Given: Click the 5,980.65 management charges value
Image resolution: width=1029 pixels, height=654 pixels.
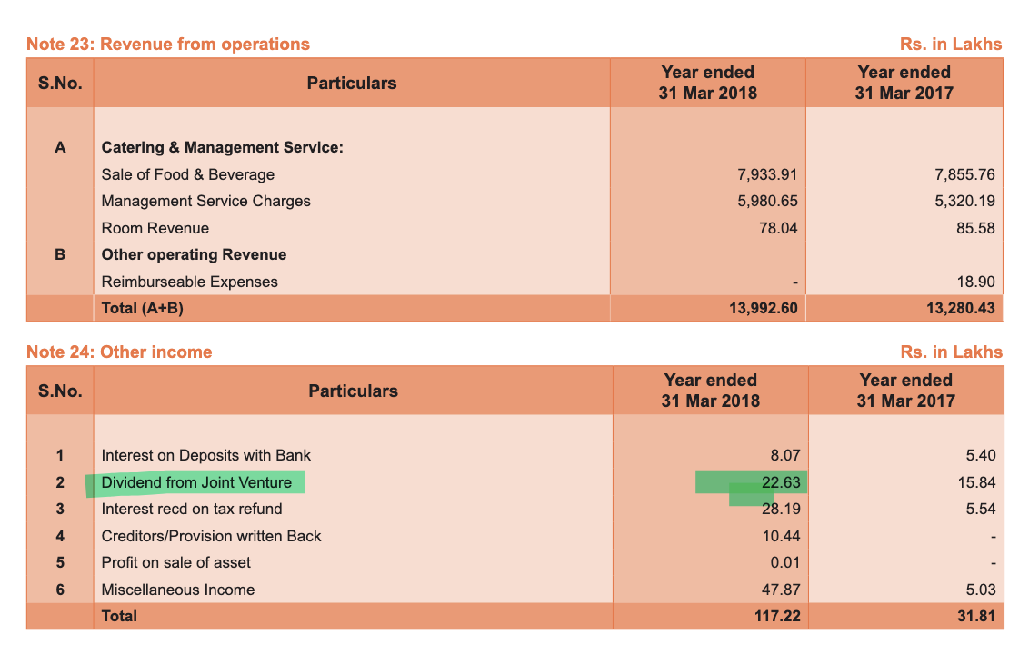Looking at the screenshot, I should click(767, 201).
